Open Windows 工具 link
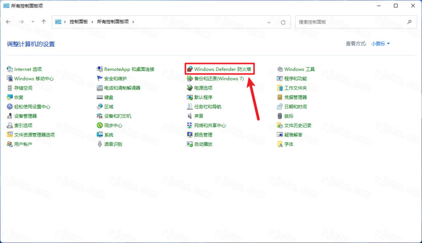This screenshot has height=243, width=422. click(299, 69)
